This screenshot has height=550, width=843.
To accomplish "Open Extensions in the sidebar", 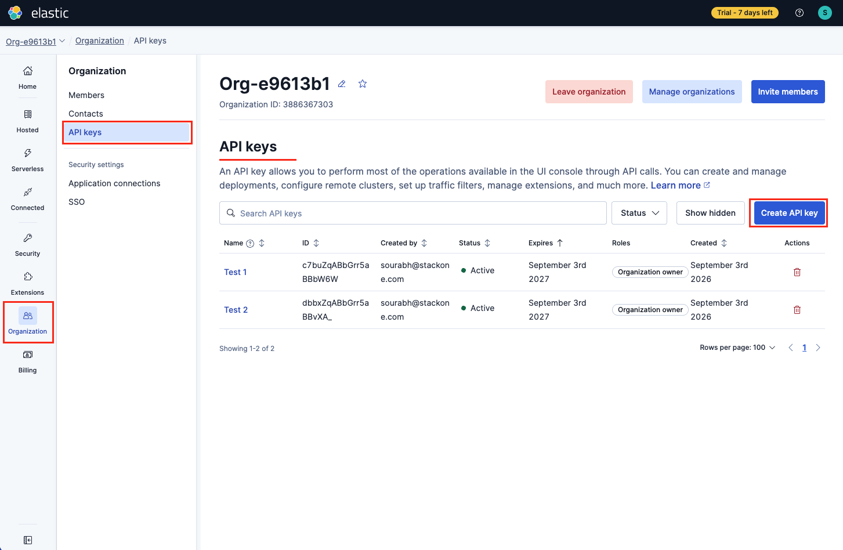I will coord(27,284).
